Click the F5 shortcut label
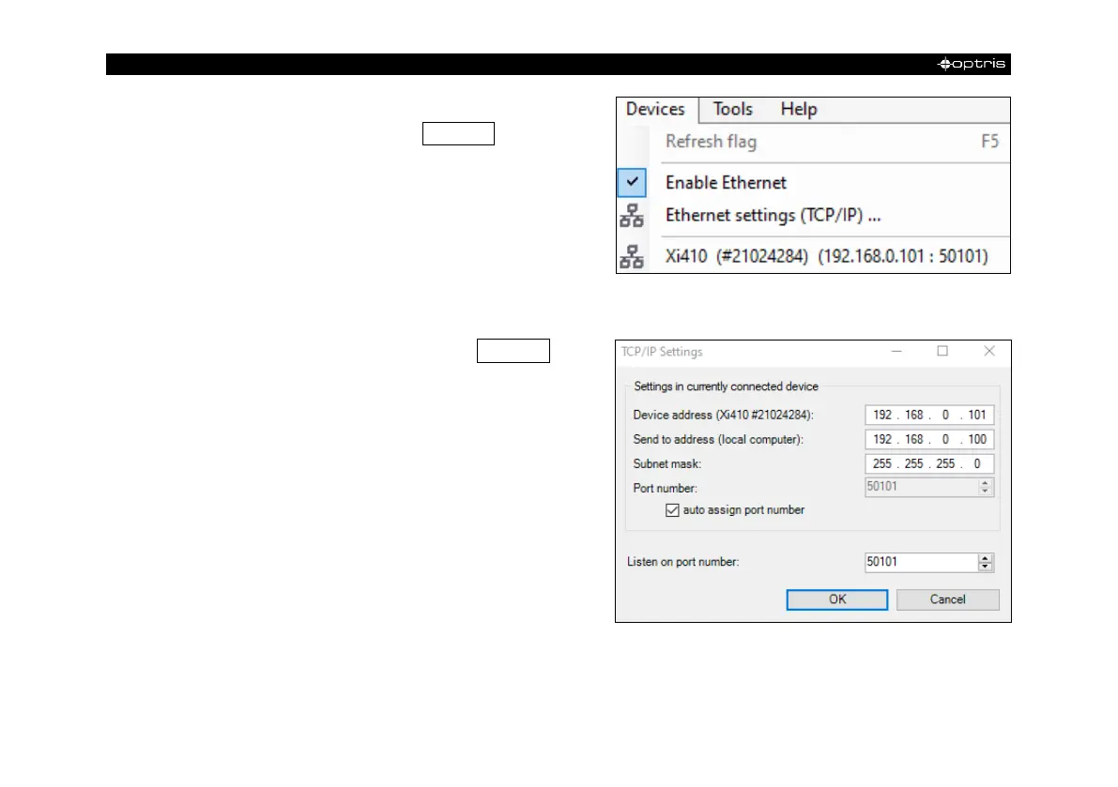 [x=989, y=142]
